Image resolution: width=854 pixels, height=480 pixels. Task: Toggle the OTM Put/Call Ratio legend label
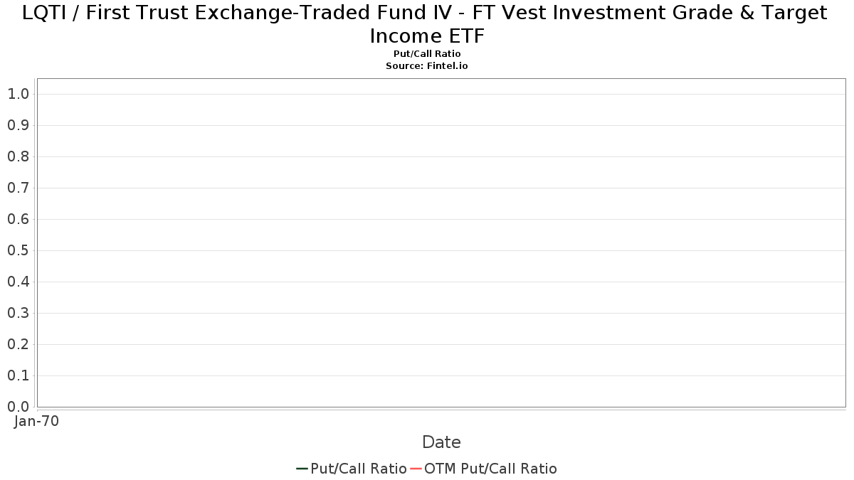point(490,469)
